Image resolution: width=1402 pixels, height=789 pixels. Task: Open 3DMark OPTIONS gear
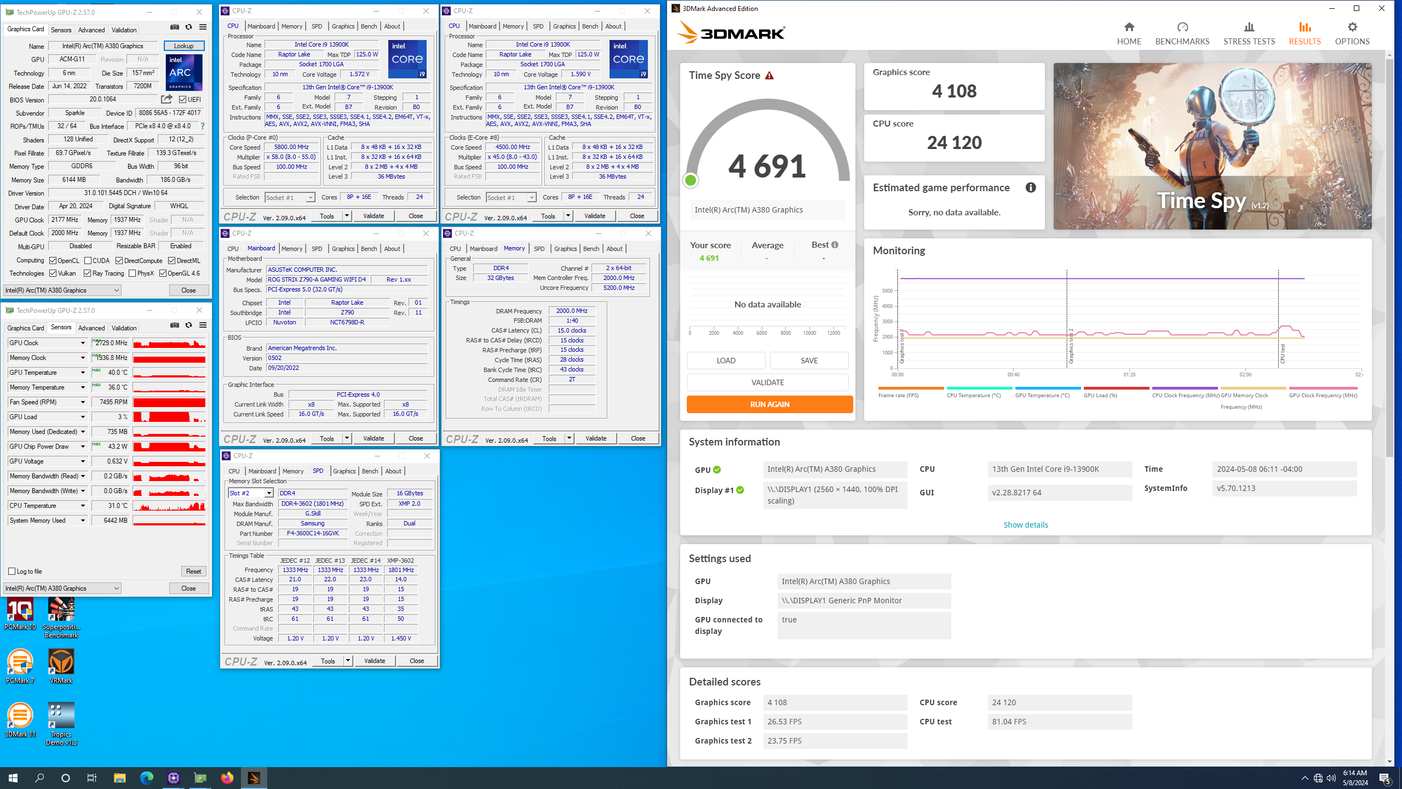coord(1352,33)
